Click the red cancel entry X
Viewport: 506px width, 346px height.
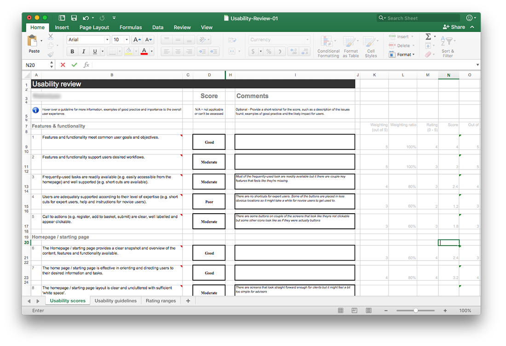click(63, 65)
